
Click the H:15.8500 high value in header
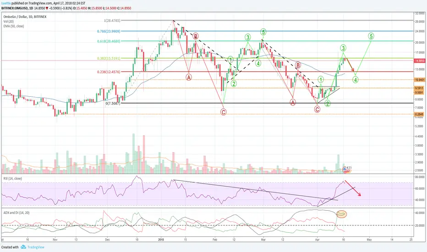click(x=95, y=8)
